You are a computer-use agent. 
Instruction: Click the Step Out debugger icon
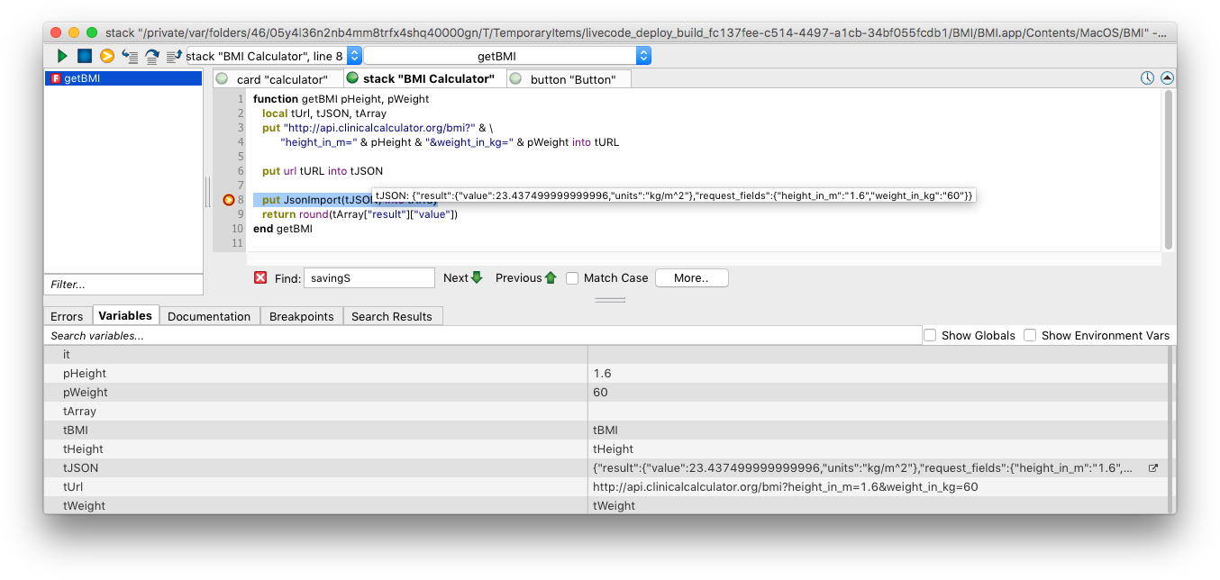[175, 56]
